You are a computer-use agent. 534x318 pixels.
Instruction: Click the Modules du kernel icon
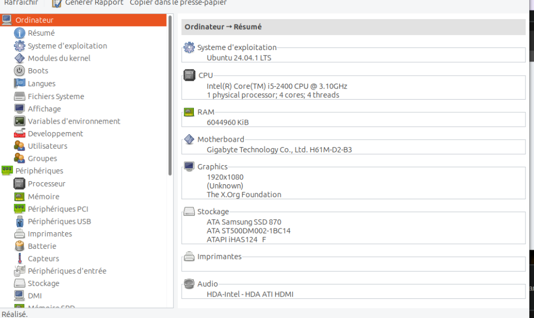point(20,58)
